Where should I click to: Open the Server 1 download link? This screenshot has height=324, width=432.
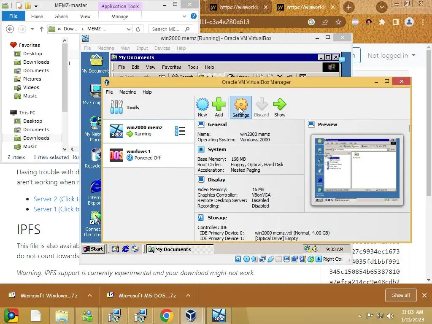tap(56, 209)
